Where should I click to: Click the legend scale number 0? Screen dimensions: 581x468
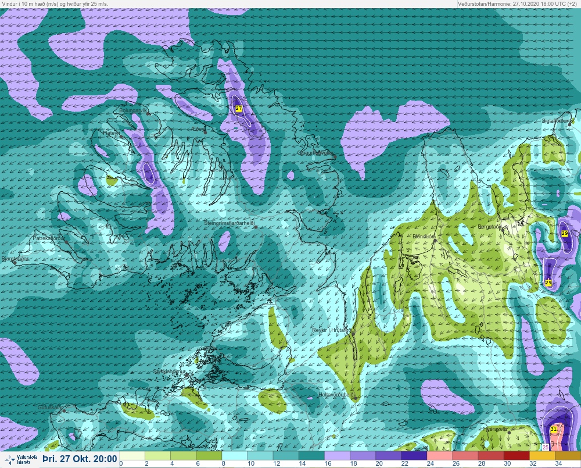121,463
